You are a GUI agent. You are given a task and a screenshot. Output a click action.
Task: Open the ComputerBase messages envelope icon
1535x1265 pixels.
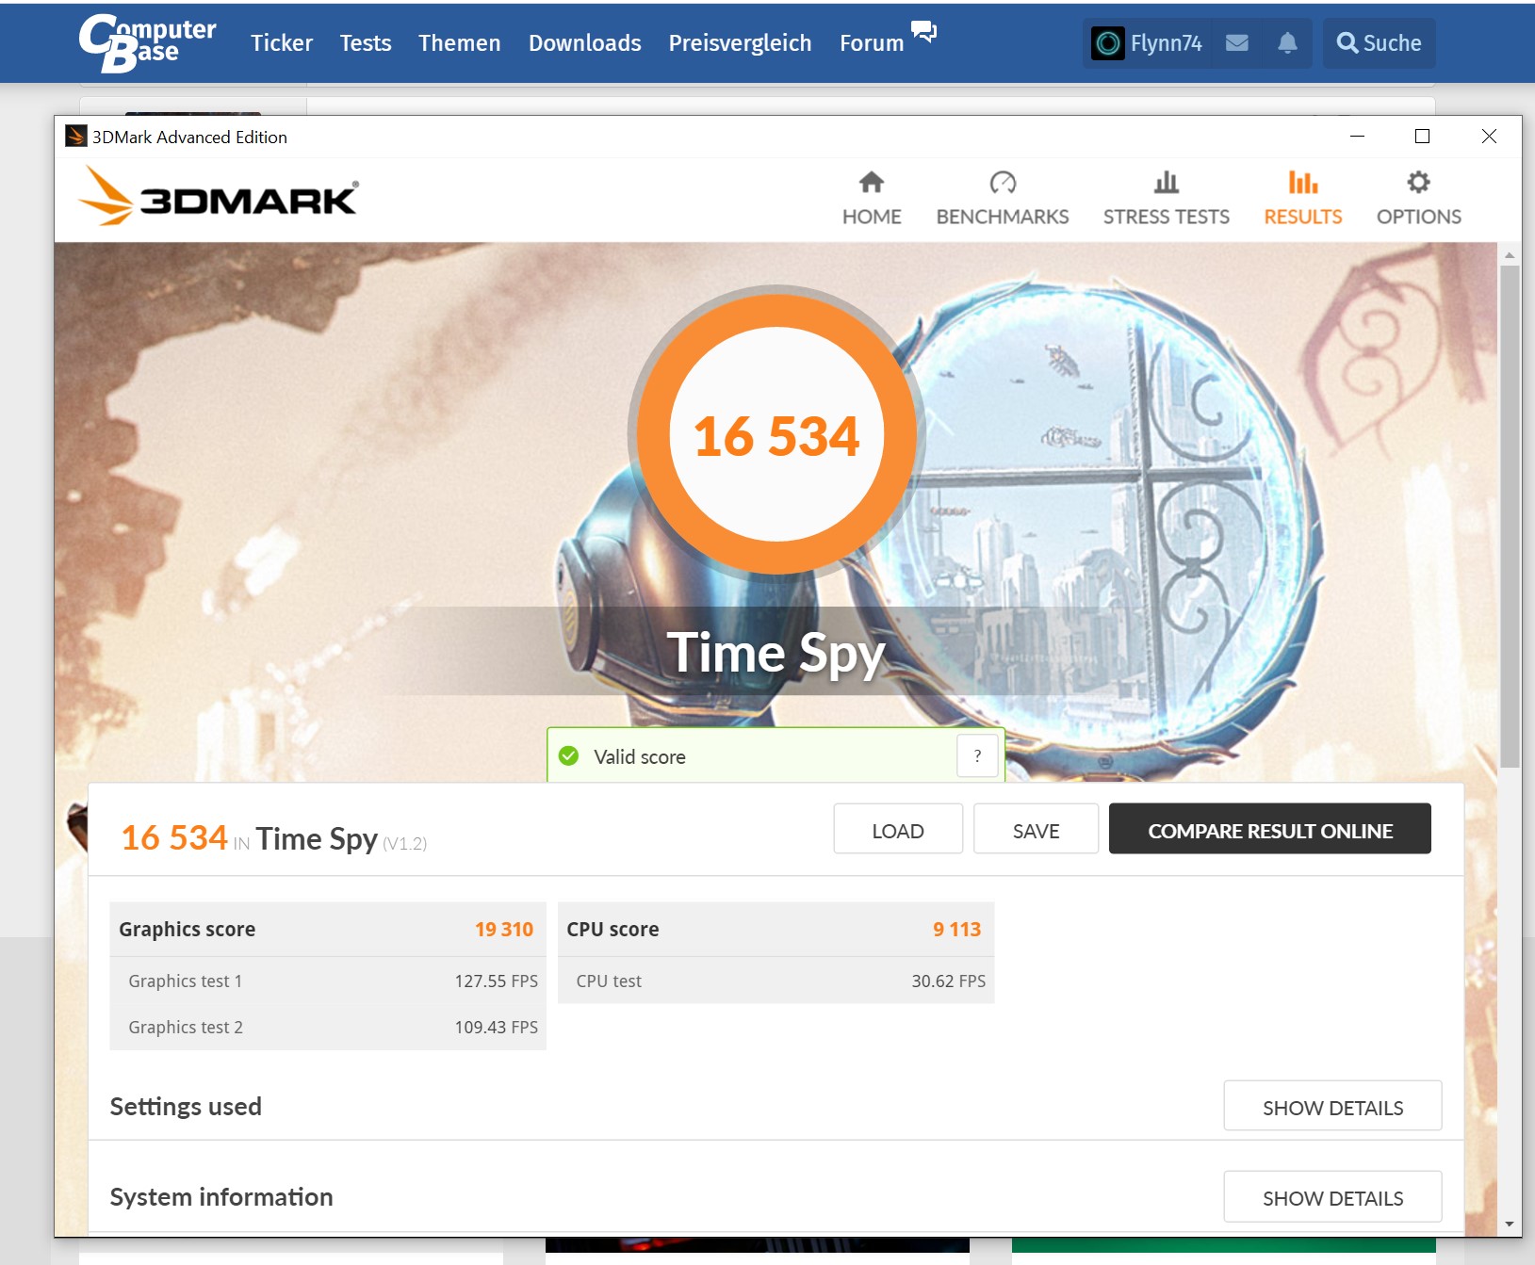1237,42
